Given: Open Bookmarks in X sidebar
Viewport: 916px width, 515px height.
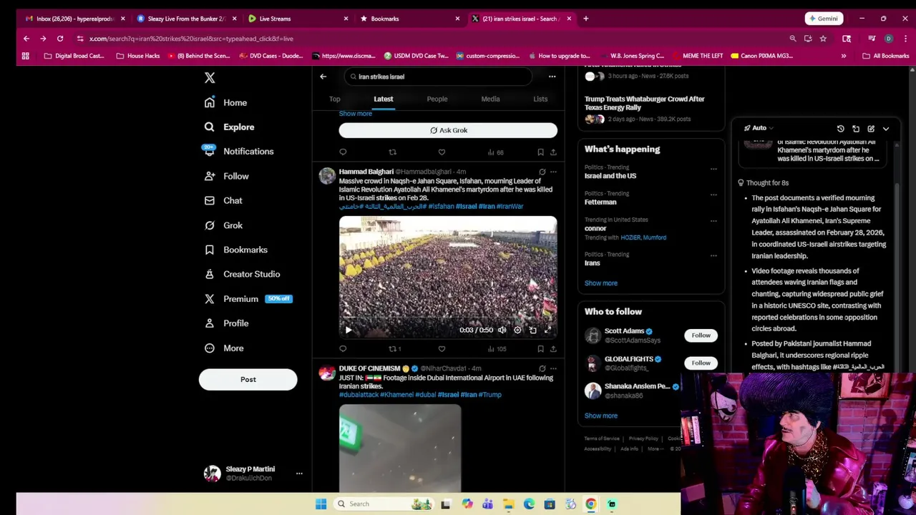Looking at the screenshot, I should point(235,250).
